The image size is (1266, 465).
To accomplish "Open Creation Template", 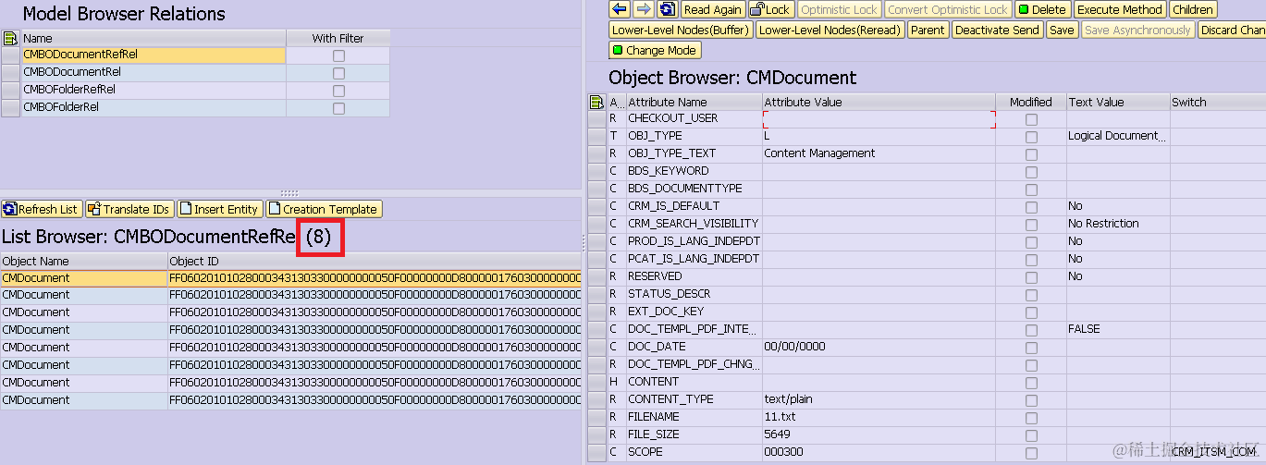I will [x=323, y=209].
